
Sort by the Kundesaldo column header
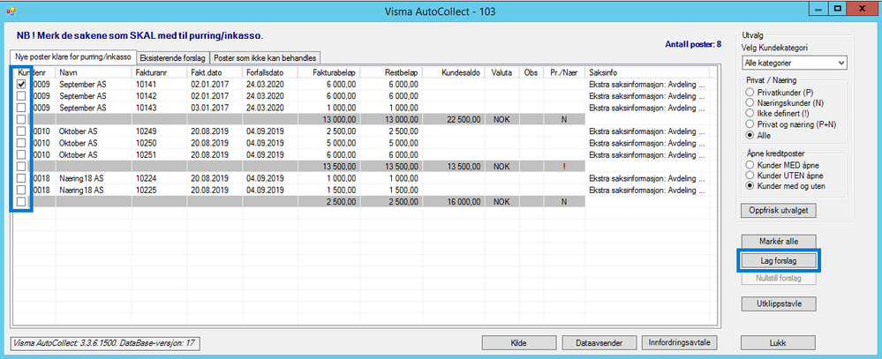454,72
